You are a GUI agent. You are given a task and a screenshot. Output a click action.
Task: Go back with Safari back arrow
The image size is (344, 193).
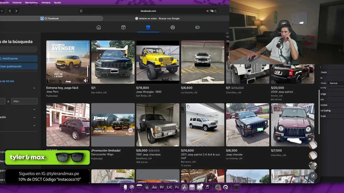[10, 11]
